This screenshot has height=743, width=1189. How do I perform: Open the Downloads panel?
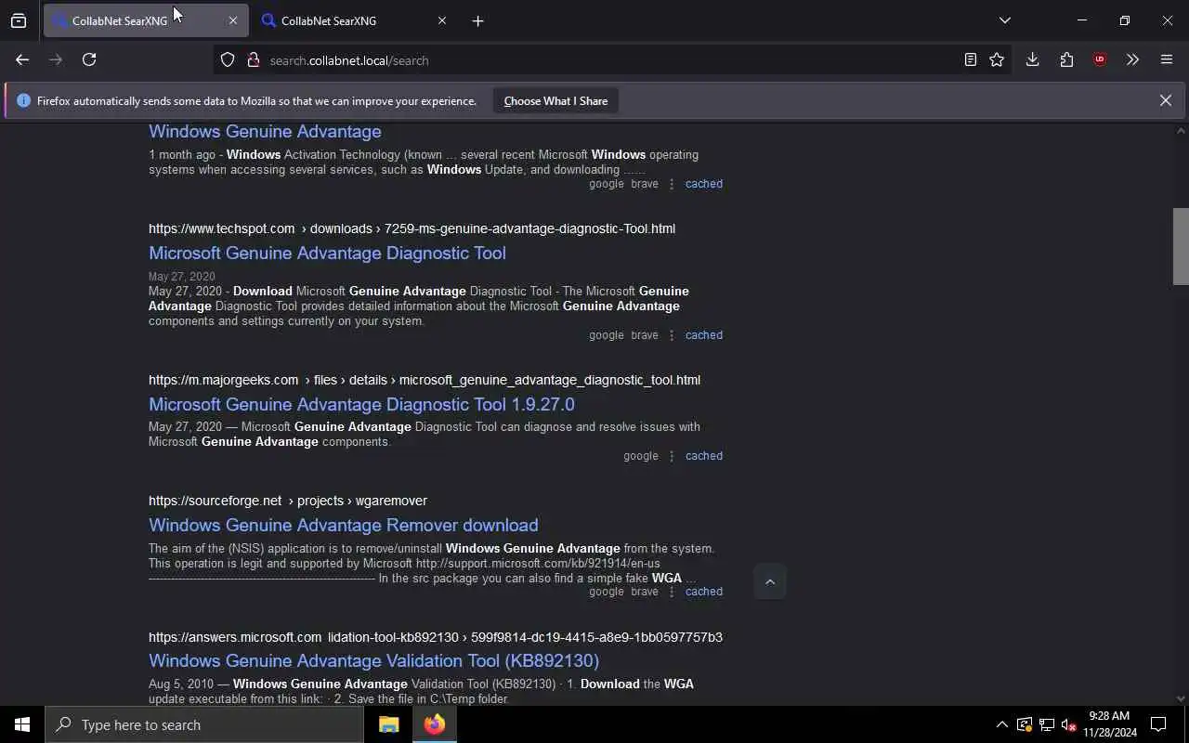pyautogui.click(x=1032, y=59)
